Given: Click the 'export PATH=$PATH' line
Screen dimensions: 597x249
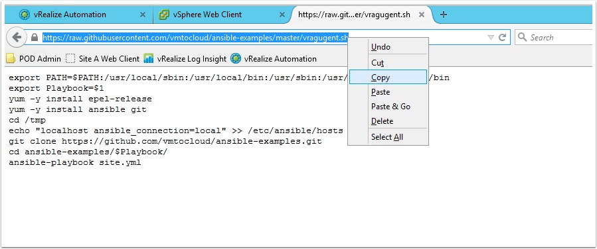Looking at the screenshot, I should click(x=178, y=77).
